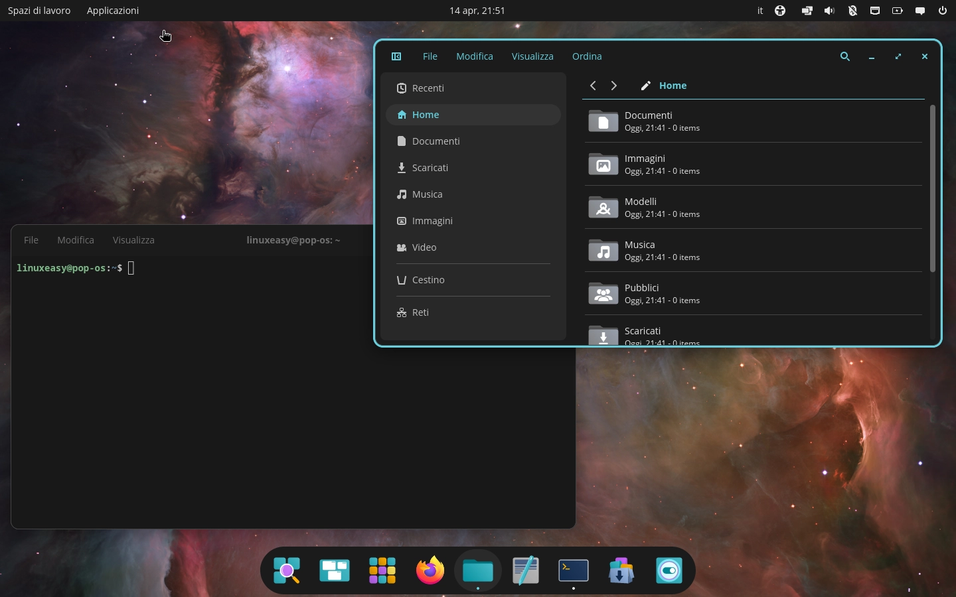
Task: Open the Cestino sidebar entry
Action: point(428,280)
